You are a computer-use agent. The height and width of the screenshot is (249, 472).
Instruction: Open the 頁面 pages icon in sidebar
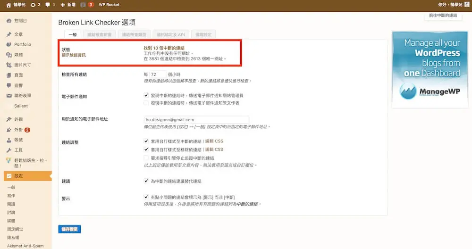[x=9, y=75]
